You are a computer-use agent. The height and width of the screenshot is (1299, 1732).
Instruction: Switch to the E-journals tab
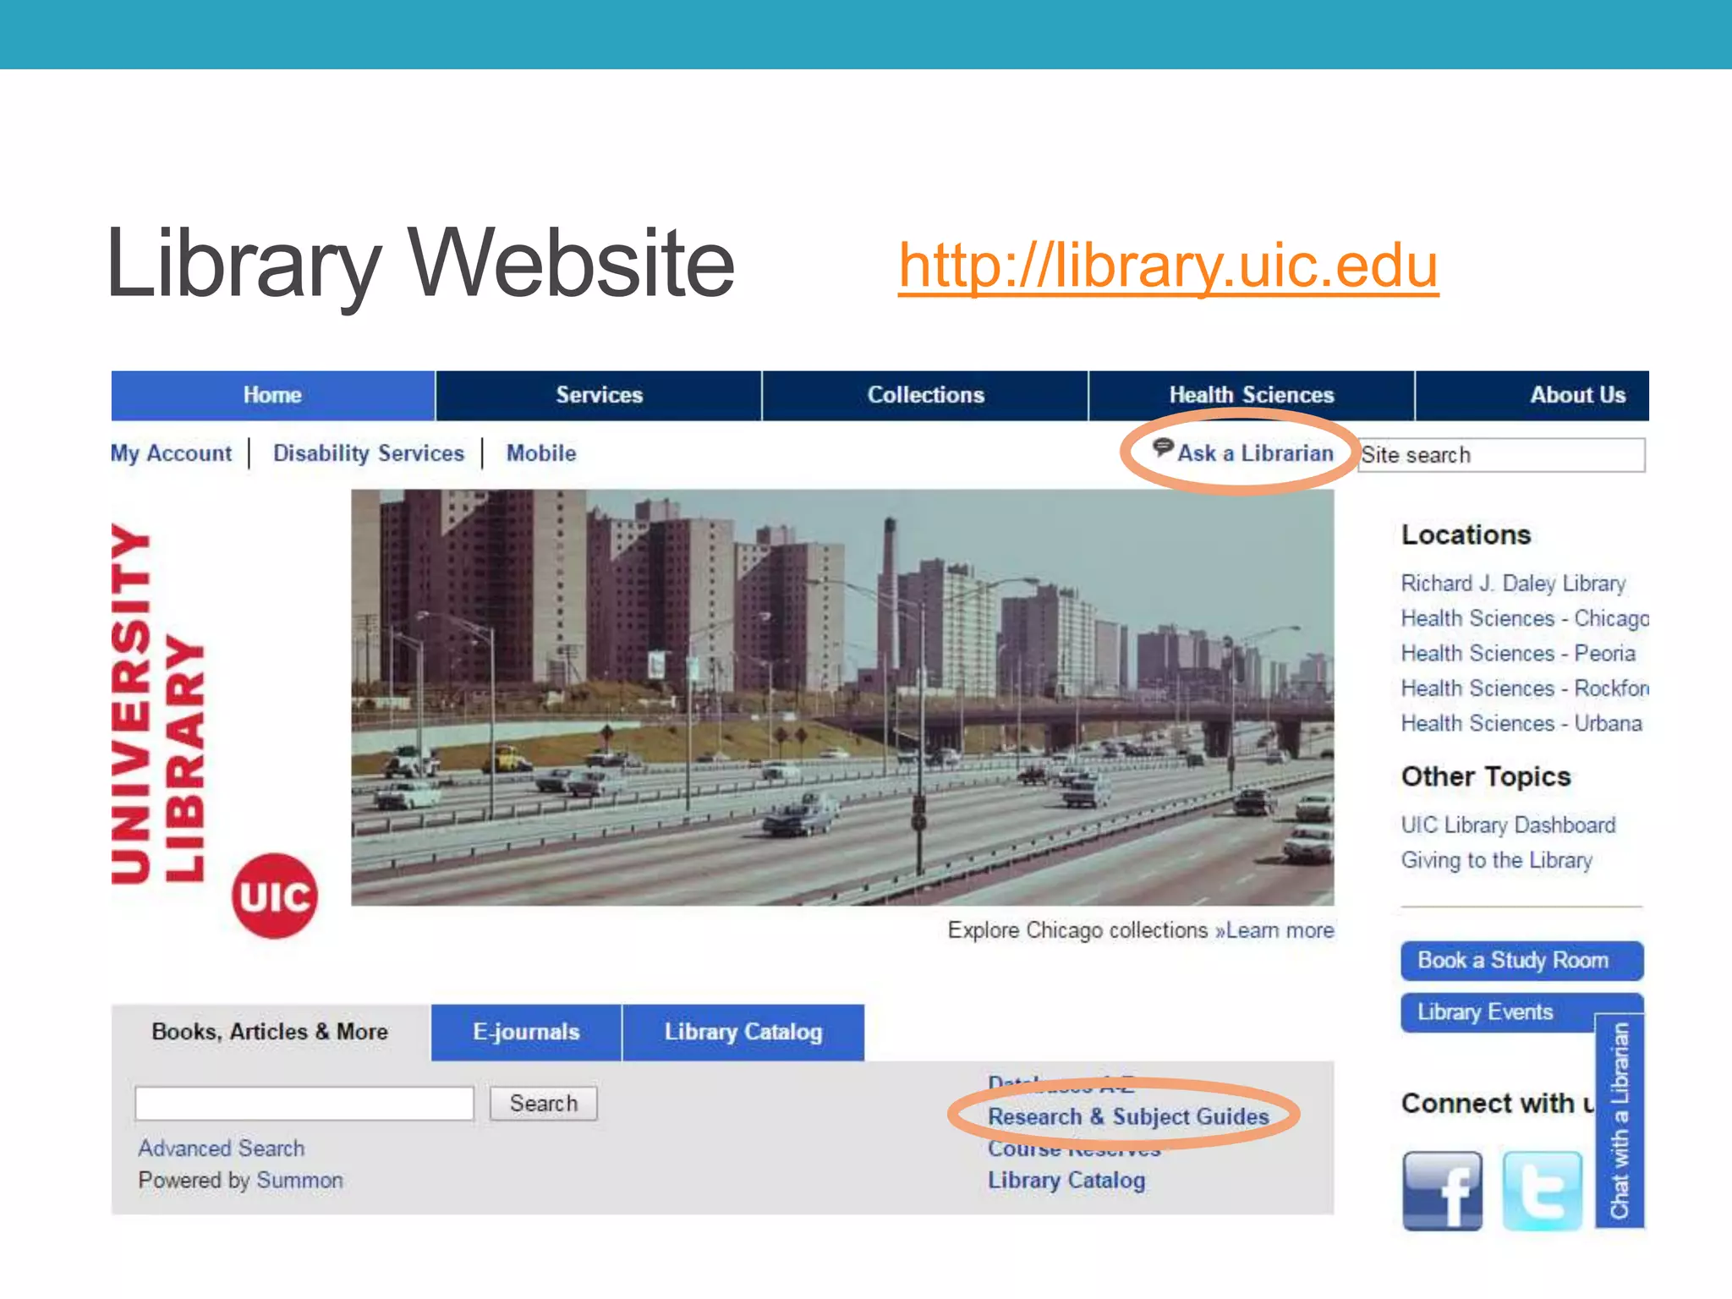click(526, 1032)
